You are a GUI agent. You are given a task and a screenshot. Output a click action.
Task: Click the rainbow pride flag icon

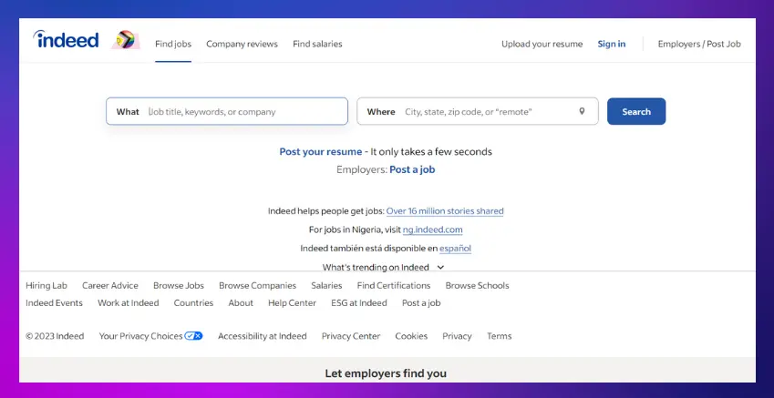click(125, 40)
